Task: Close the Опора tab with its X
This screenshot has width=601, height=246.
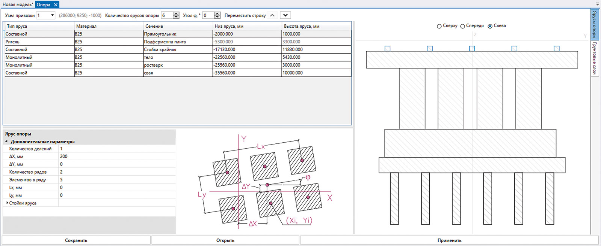Action: coord(56,5)
